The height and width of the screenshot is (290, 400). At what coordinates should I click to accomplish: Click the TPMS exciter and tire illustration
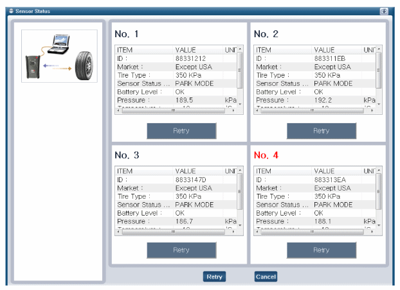pyautogui.click(x=59, y=56)
